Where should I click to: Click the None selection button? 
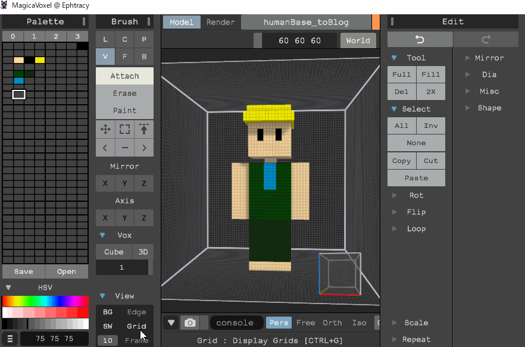point(416,143)
